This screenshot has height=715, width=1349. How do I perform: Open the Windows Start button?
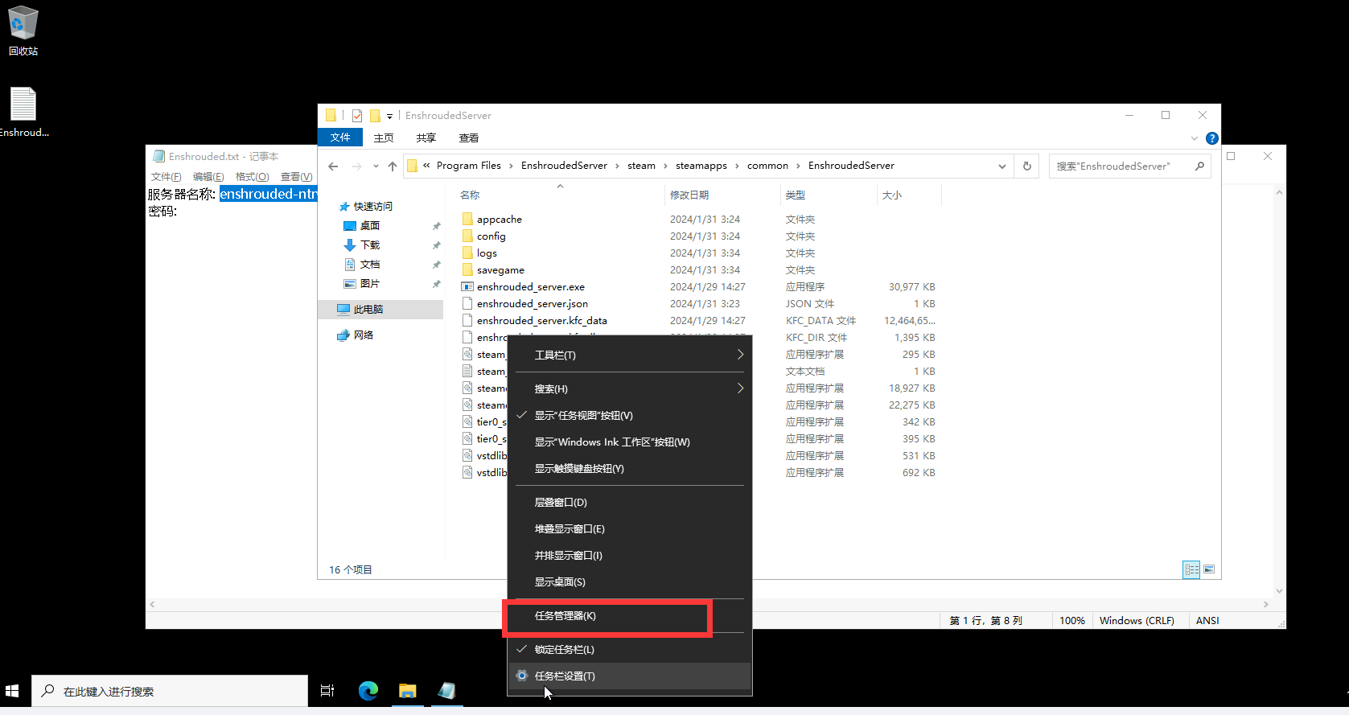tap(12, 691)
